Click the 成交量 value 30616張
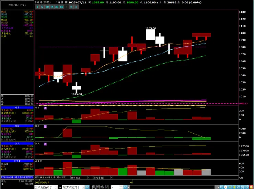Screen dimensions: 254x189 click(x=28, y=164)
